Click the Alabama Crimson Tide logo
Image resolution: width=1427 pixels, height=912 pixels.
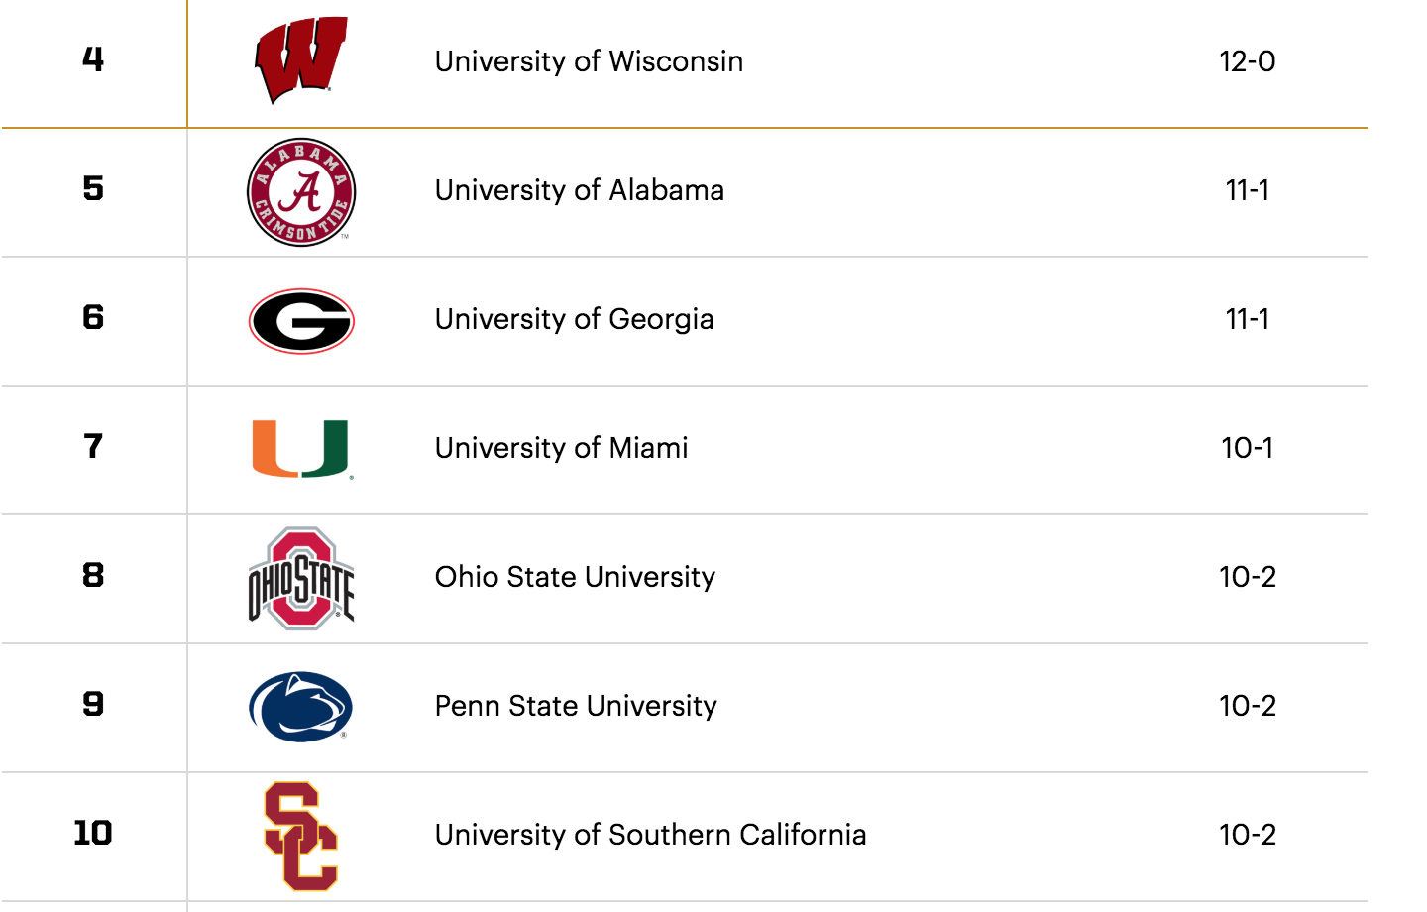click(x=301, y=192)
